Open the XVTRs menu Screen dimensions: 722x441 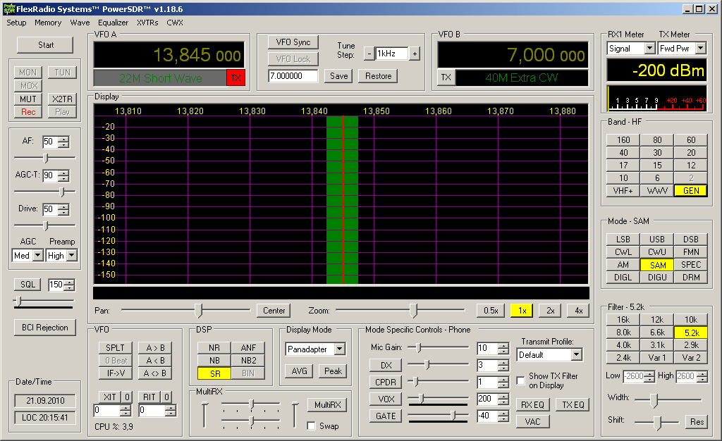click(147, 23)
